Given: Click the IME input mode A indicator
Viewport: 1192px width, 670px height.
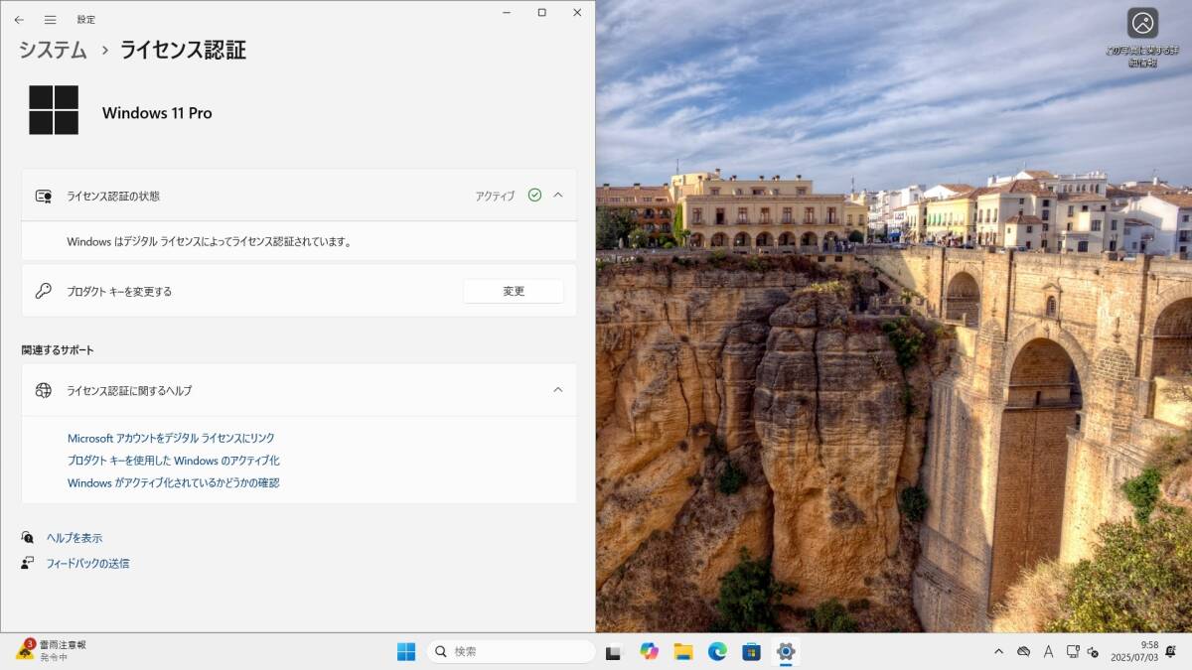Looking at the screenshot, I should pyautogui.click(x=1049, y=651).
